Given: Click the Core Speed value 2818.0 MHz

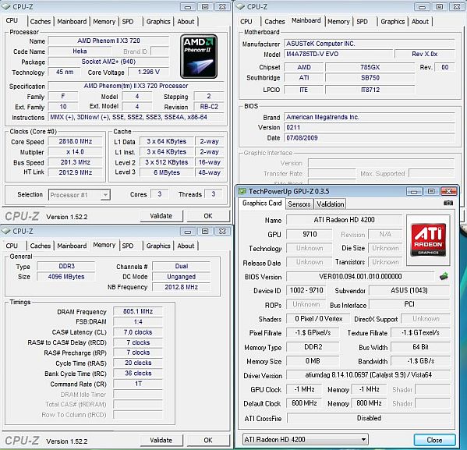Looking at the screenshot, I should click(x=75, y=141).
